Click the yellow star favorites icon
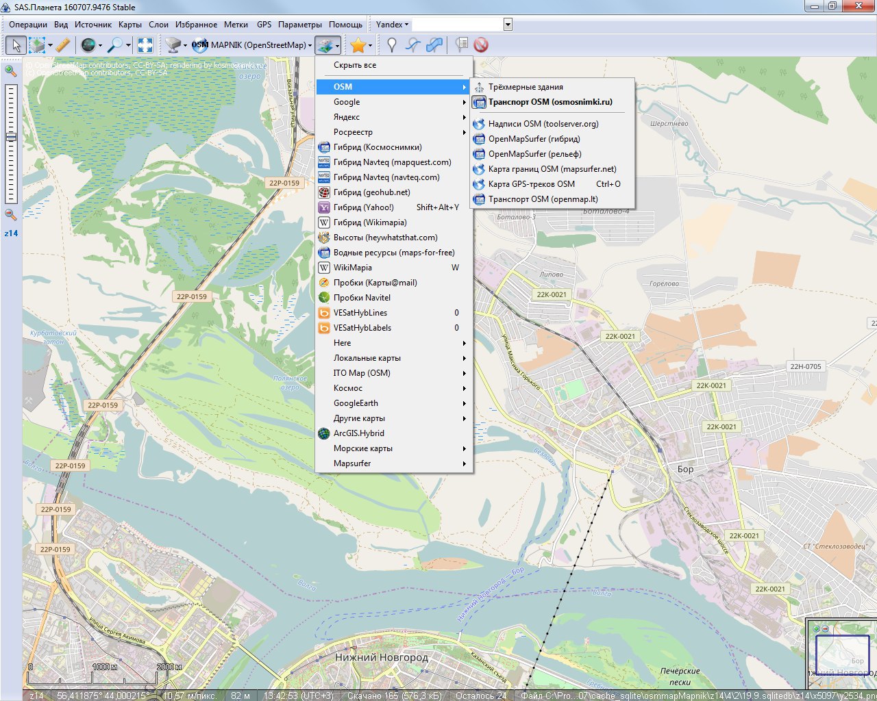The image size is (877, 701). coord(358,45)
